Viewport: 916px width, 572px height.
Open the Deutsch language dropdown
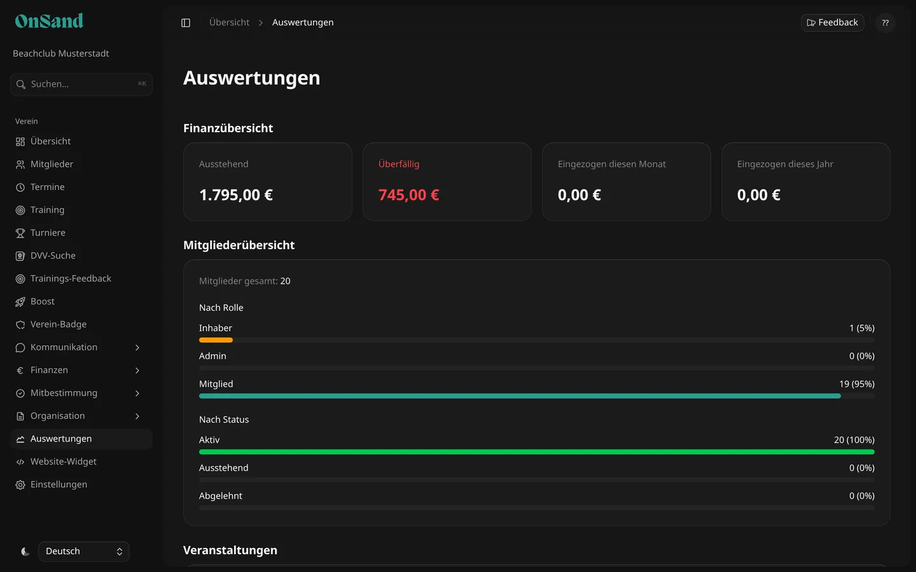tap(84, 552)
